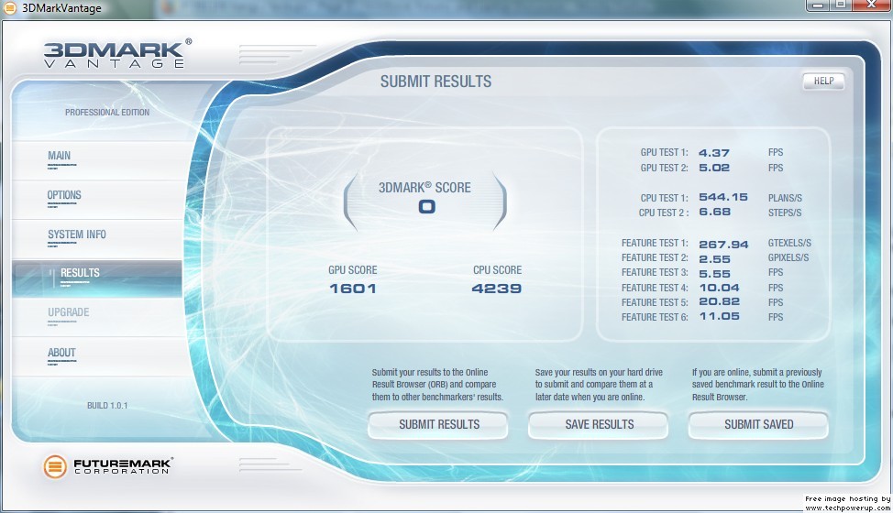
Task: Click the STEPS/S unit label
Action: (x=784, y=213)
